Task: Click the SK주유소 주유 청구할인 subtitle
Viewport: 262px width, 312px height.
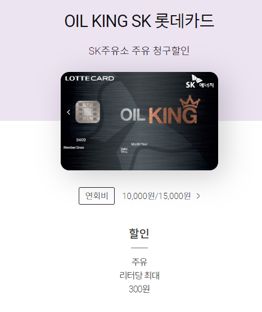Action: coord(139,51)
